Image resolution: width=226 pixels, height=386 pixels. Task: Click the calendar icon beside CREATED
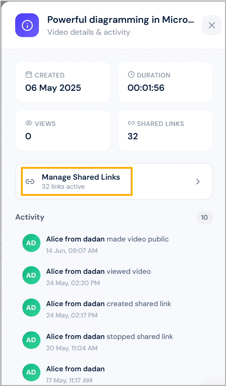tap(29, 75)
